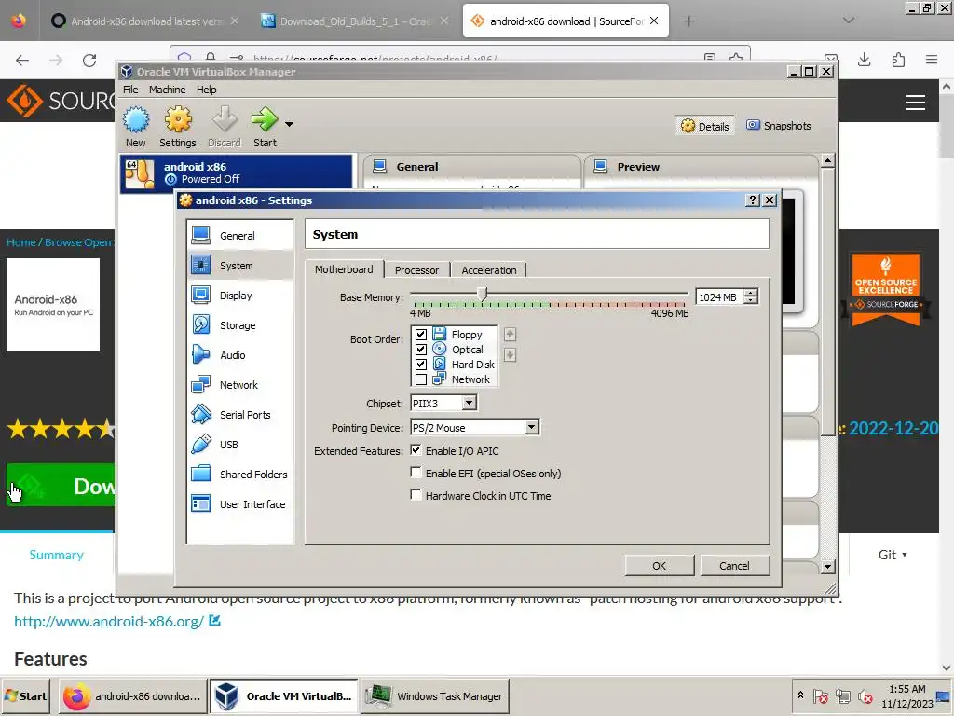Open SourceForge site hamburger menu
The width and height of the screenshot is (954, 716).
click(915, 103)
